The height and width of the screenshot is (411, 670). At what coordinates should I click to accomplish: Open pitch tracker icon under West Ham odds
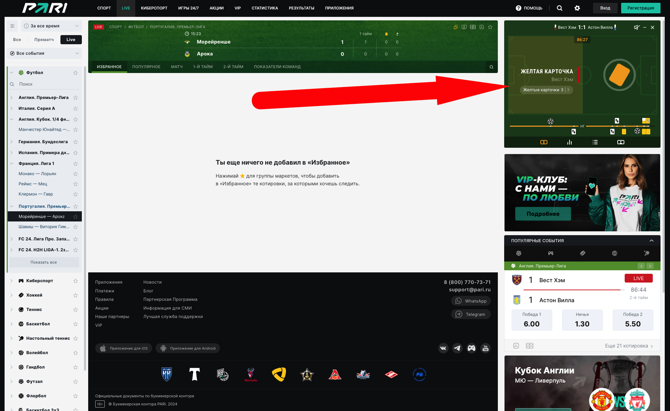529,346
